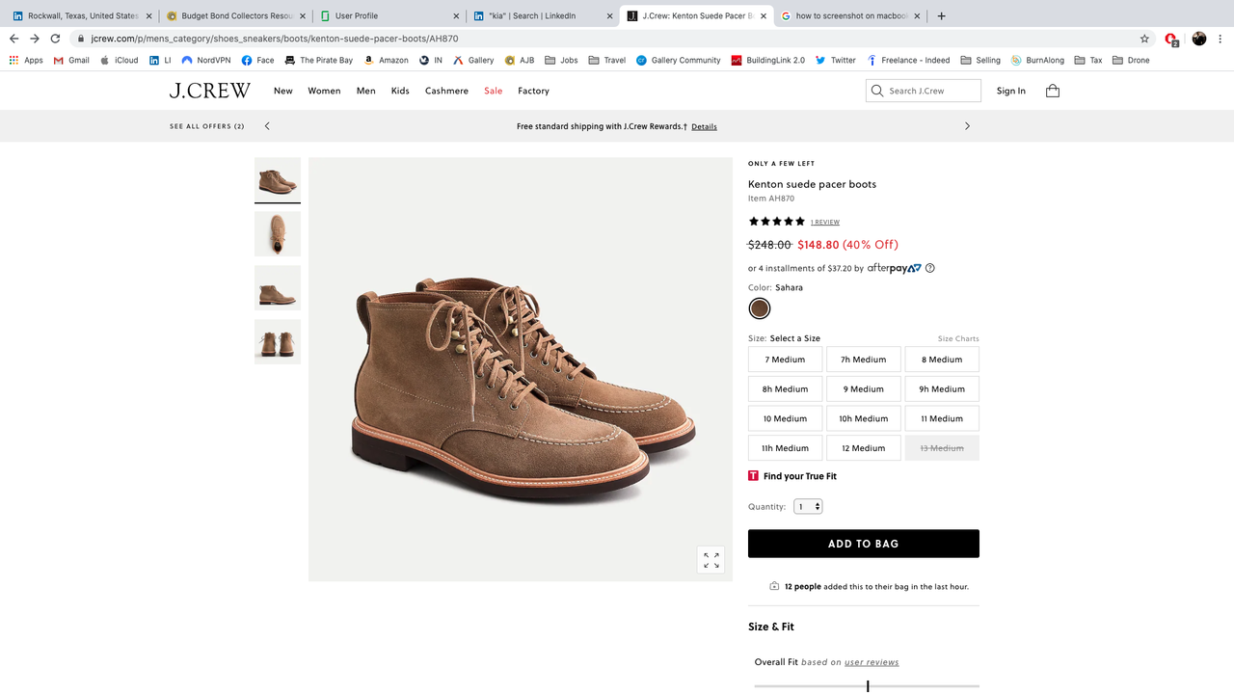Open the Selling bookmark folder
Image resolution: width=1234 pixels, height=694 pixels.
[980, 60]
